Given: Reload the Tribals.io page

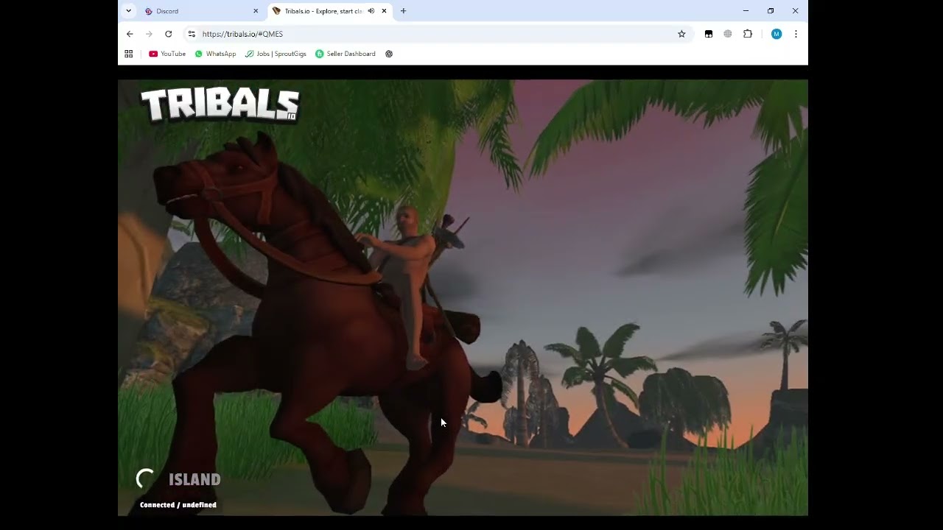Looking at the screenshot, I should point(168,34).
